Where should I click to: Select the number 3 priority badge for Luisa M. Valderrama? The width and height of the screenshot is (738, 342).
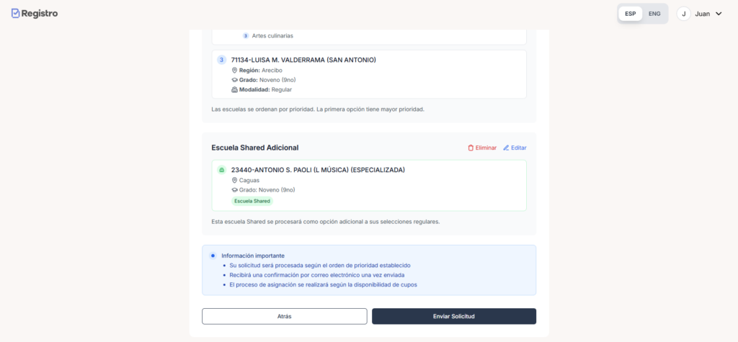click(221, 60)
